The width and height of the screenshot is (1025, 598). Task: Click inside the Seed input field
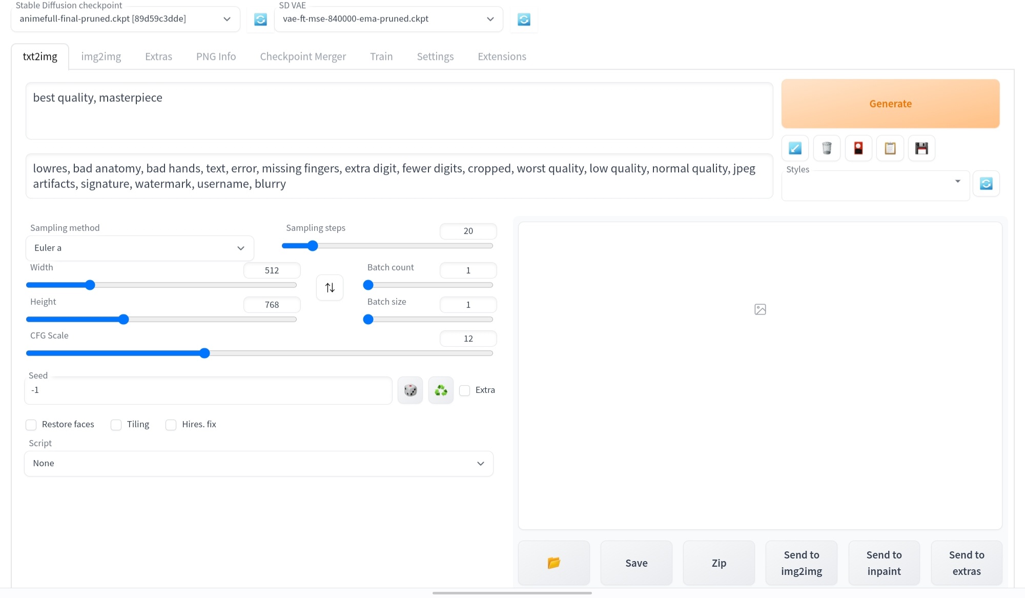(x=208, y=390)
